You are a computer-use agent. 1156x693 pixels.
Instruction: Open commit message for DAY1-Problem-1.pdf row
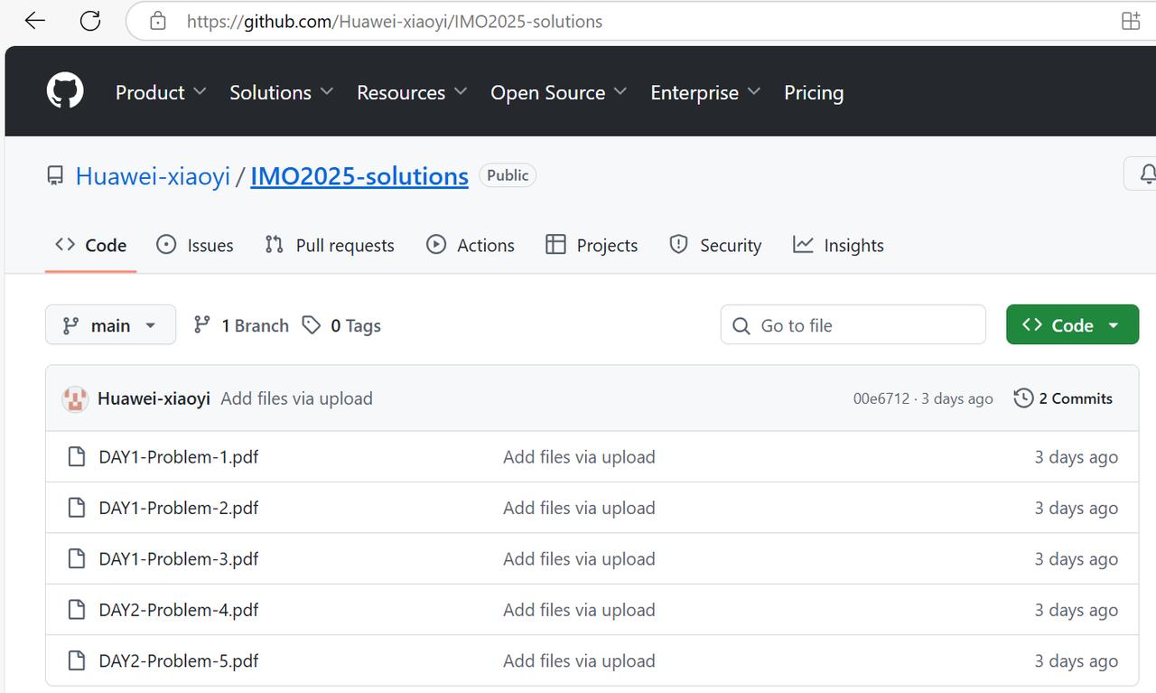(579, 457)
